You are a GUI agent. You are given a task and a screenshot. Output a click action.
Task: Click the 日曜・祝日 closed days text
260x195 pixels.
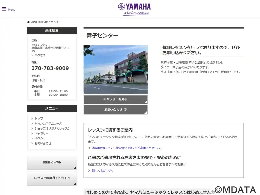click(x=38, y=80)
